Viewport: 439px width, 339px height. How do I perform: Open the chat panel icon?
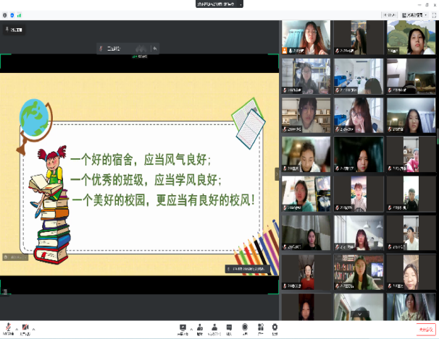(x=229, y=327)
